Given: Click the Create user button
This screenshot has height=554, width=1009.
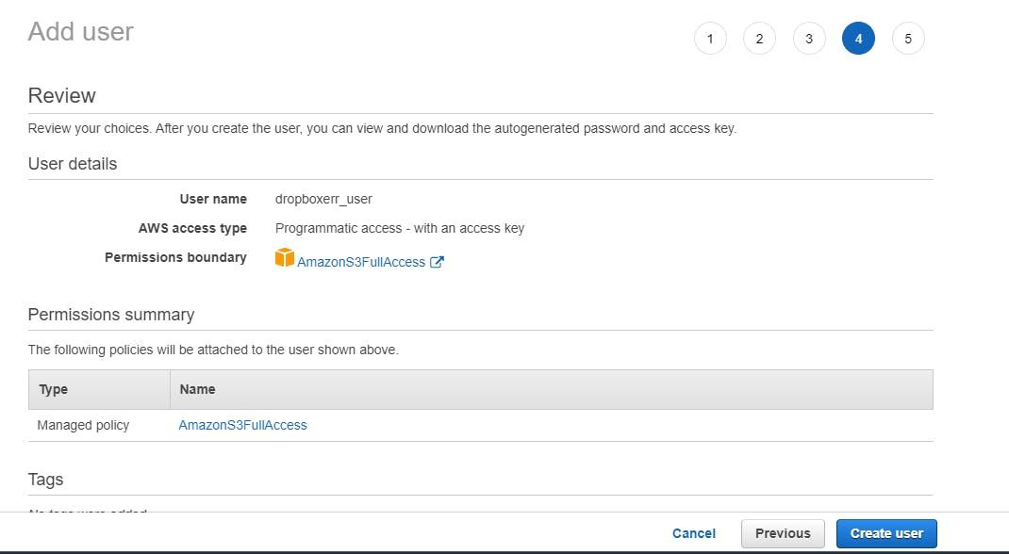Looking at the screenshot, I should (885, 532).
